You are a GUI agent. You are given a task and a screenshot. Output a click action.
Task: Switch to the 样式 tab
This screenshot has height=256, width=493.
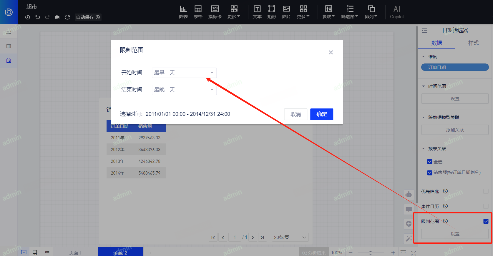click(473, 43)
